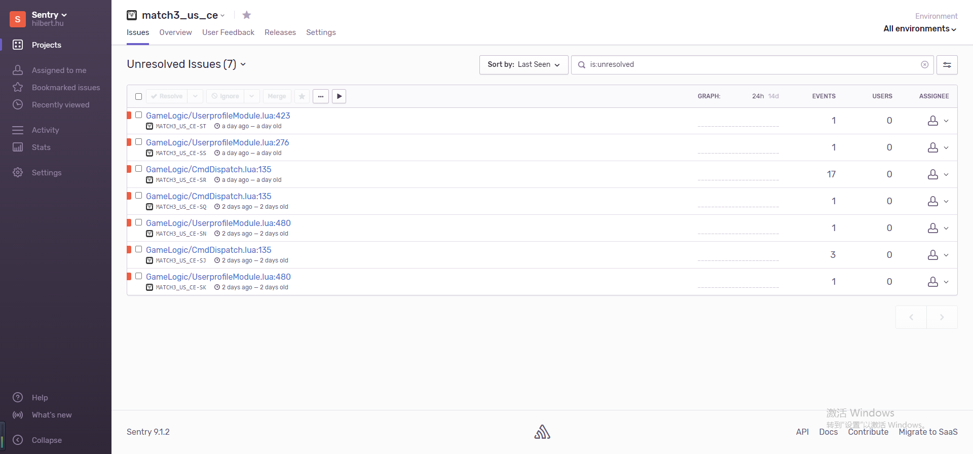This screenshot has width=973, height=454.
Task: Open assignee chevron for UserprofileModule.lua:276
Action: (x=946, y=147)
